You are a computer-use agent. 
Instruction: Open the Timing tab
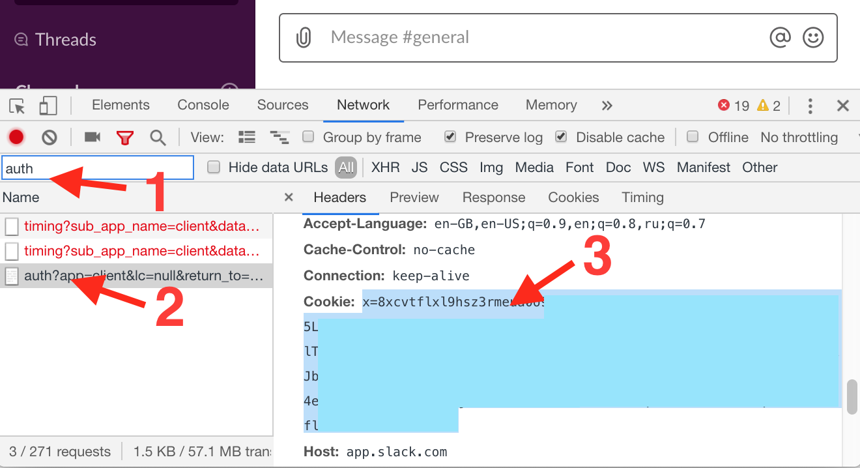(642, 197)
